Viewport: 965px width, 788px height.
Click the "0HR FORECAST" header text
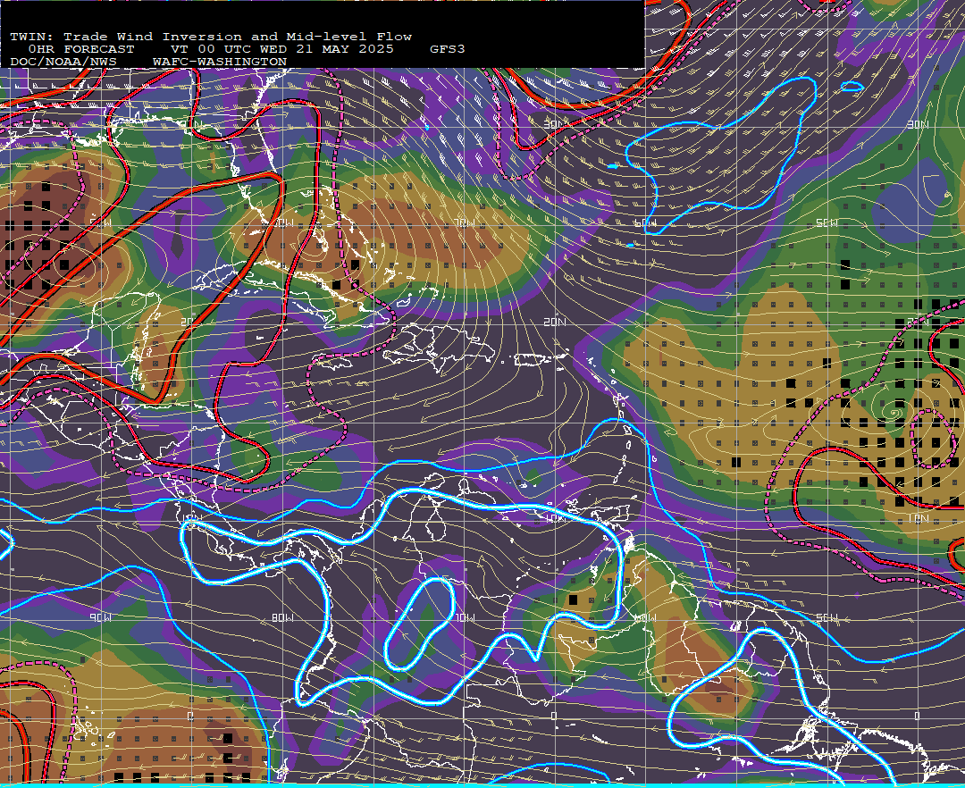coord(81,49)
